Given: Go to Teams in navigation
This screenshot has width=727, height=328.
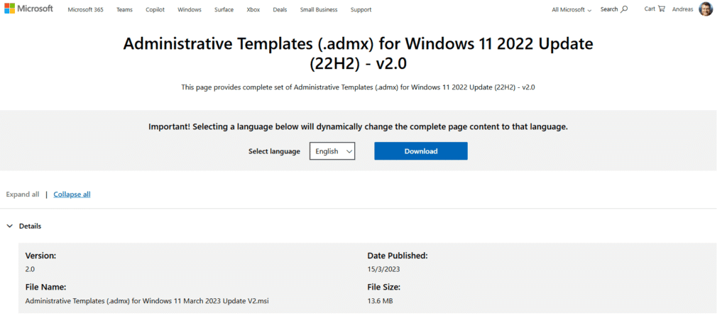Looking at the screenshot, I should [x=124, y=10].
